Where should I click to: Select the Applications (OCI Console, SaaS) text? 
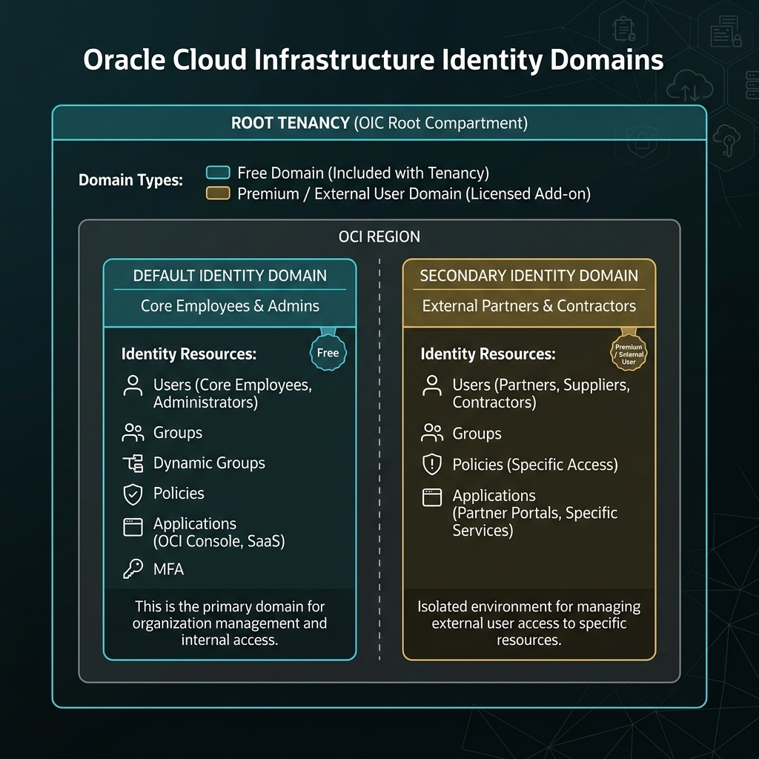219,532
